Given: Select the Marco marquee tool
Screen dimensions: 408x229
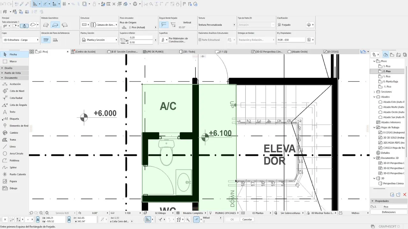Looking at the screenshot, I should point(14,61).
